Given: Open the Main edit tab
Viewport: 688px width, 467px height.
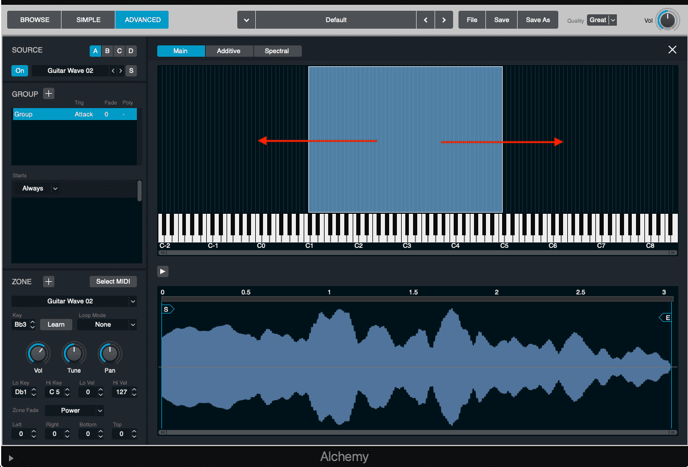Looking at the screenshot, I should (x=181, y=51).
